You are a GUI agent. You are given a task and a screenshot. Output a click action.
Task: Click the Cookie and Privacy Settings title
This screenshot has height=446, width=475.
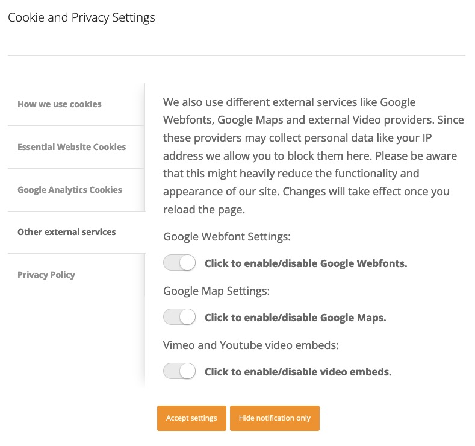click(81, 17)
